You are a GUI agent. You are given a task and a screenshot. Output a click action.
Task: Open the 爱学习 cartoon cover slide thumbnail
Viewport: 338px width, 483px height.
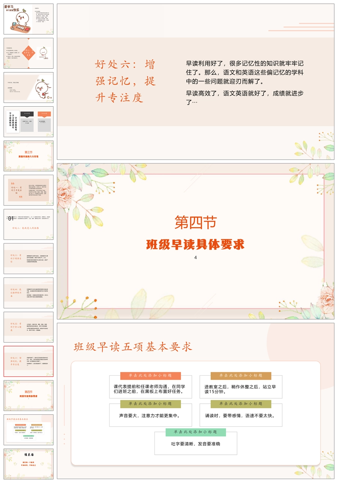click(x=29, y=19)
